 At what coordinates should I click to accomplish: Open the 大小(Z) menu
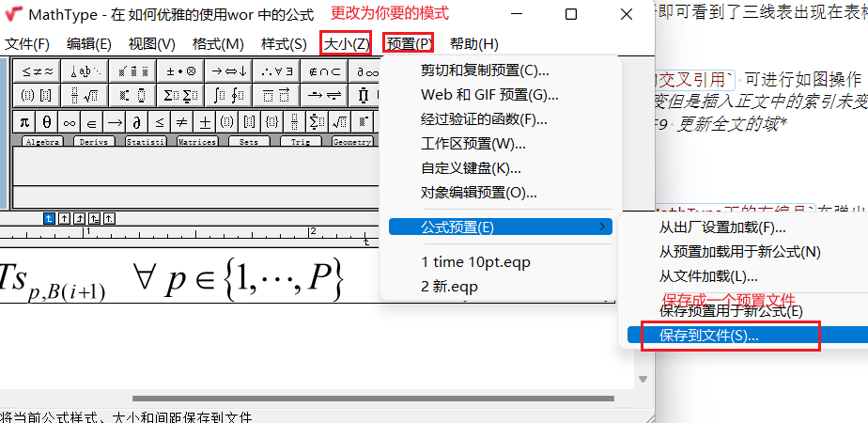point(346,44)
